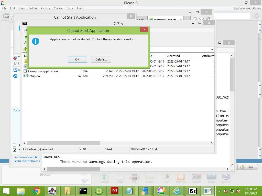Uncheck the checked checkbox in add-ons window

point(15,150)
